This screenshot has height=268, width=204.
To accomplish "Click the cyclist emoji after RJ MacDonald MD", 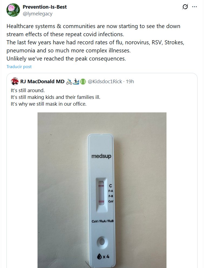I will coord(69,81).
